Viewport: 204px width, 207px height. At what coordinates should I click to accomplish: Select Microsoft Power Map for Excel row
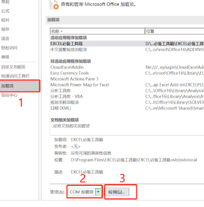[127, 85]
